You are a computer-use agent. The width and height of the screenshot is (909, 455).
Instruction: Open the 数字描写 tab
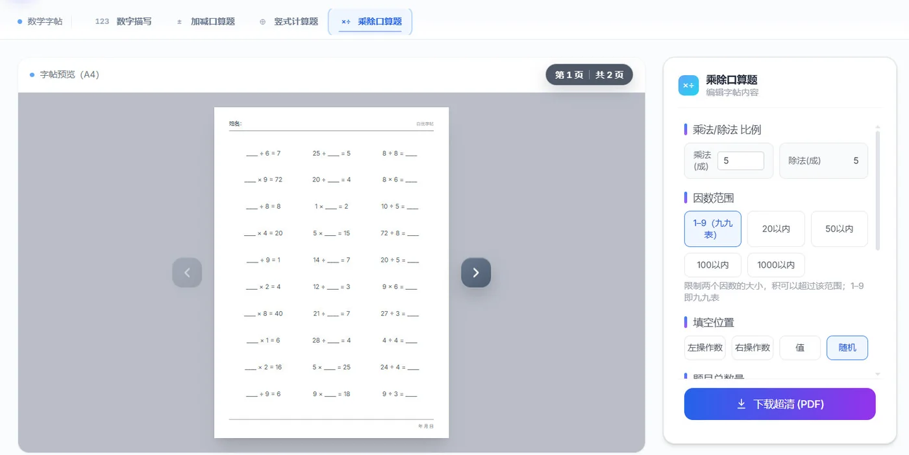pyautogui.click(x=123, y=21)
